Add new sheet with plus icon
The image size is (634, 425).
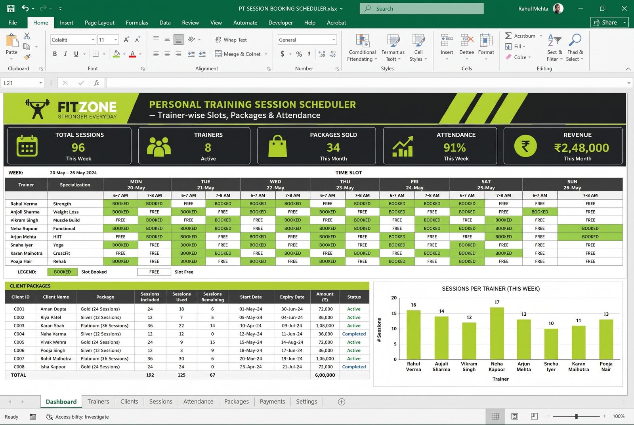[x=342, y=402]
